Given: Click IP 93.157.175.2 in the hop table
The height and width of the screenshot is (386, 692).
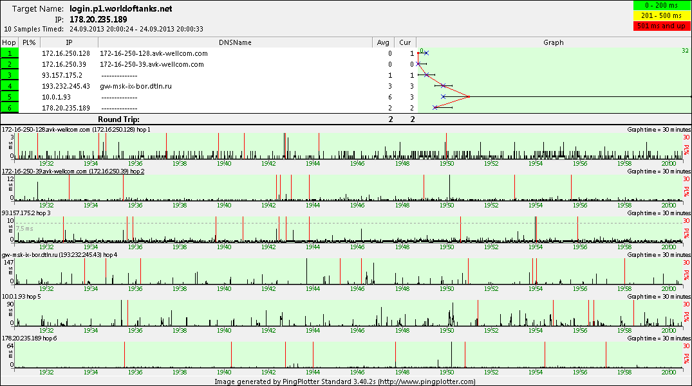Looking at the screenshot, I should 62,75.
